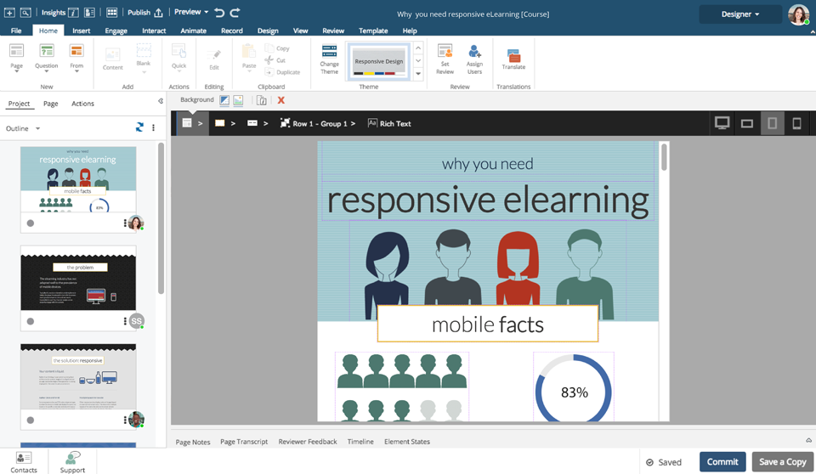816x474 pixels.
Task: Click the Save a Copy button
Action: pos(782,461)
